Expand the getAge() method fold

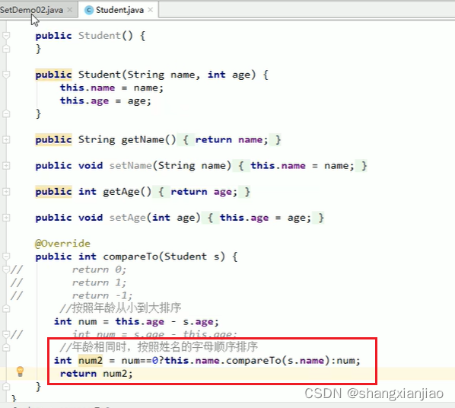tap(6, 192)
